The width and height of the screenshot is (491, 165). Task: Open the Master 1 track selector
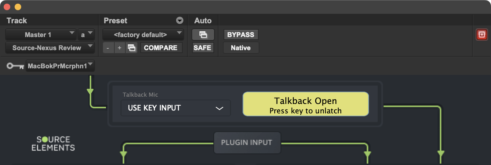(x=41, y=35)
